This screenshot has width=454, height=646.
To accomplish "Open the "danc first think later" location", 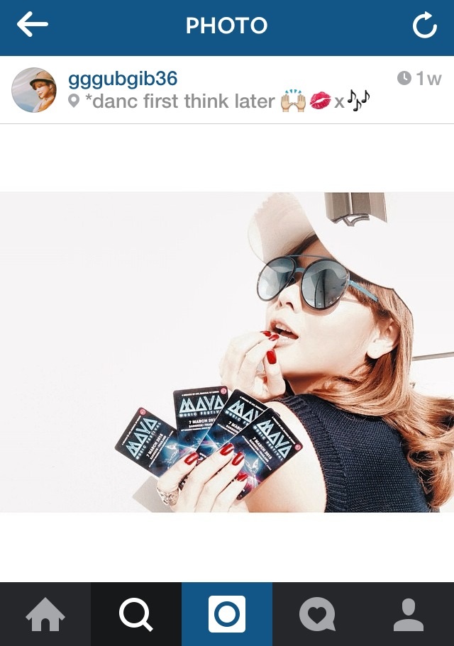I will tap(179, 101).
